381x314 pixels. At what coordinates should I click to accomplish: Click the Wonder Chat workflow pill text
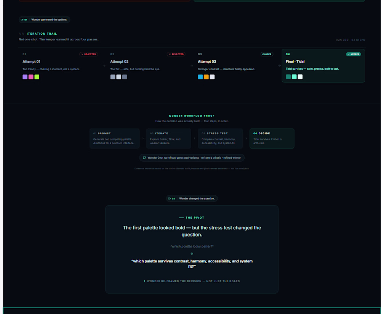tap(194, 158)
